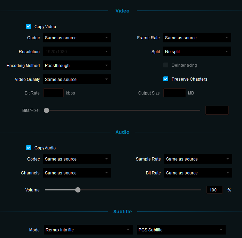Expand the Frame Rate dropdown

[197, 38]
